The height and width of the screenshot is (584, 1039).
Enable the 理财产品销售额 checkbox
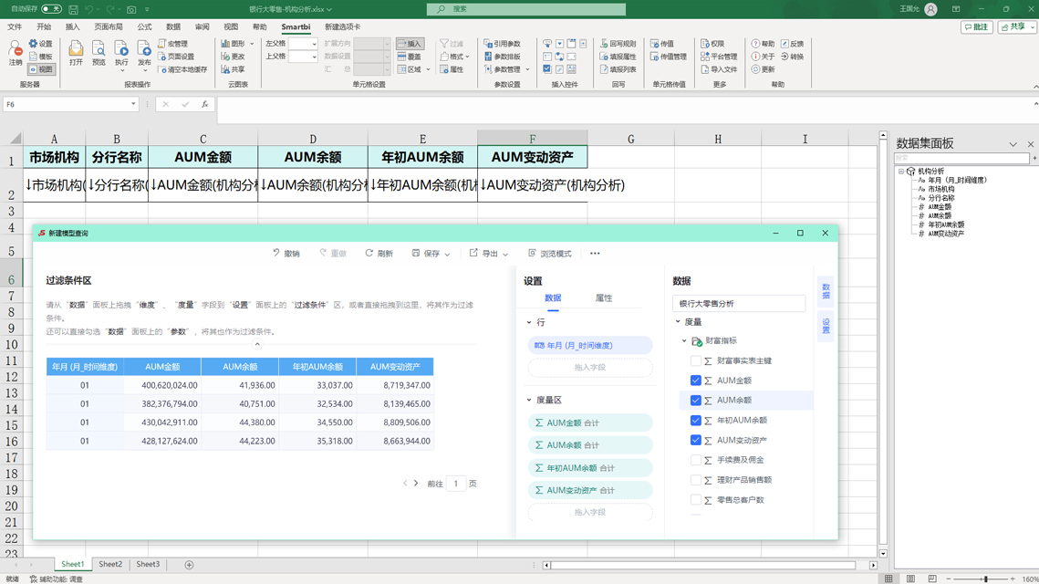click(695, 481)
